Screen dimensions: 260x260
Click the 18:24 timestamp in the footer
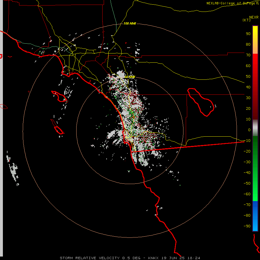pyautogui.click(x=194, y=258)
